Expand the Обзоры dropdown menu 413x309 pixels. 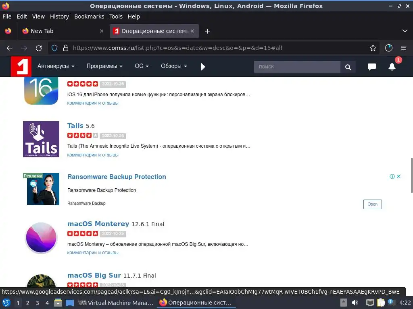174,66
